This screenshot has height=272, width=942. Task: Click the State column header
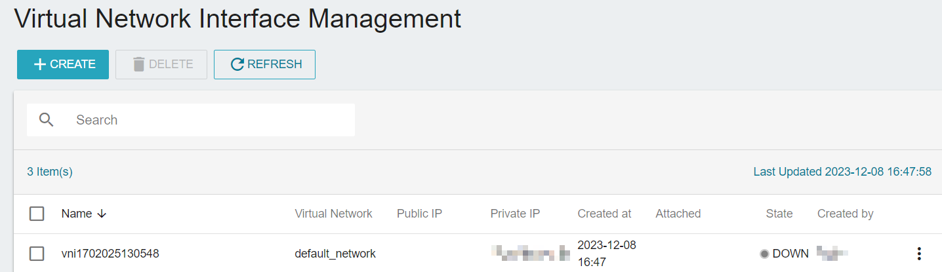click(779, 214)
